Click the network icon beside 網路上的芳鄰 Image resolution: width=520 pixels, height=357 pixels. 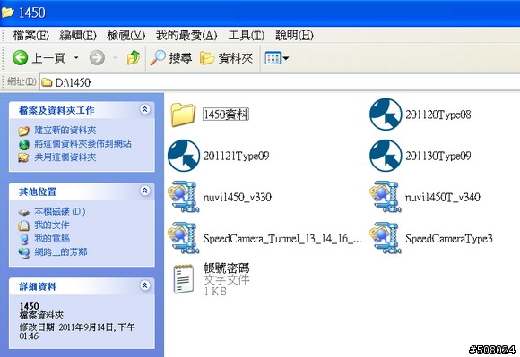pyautogui.click(x=24, y=253)
